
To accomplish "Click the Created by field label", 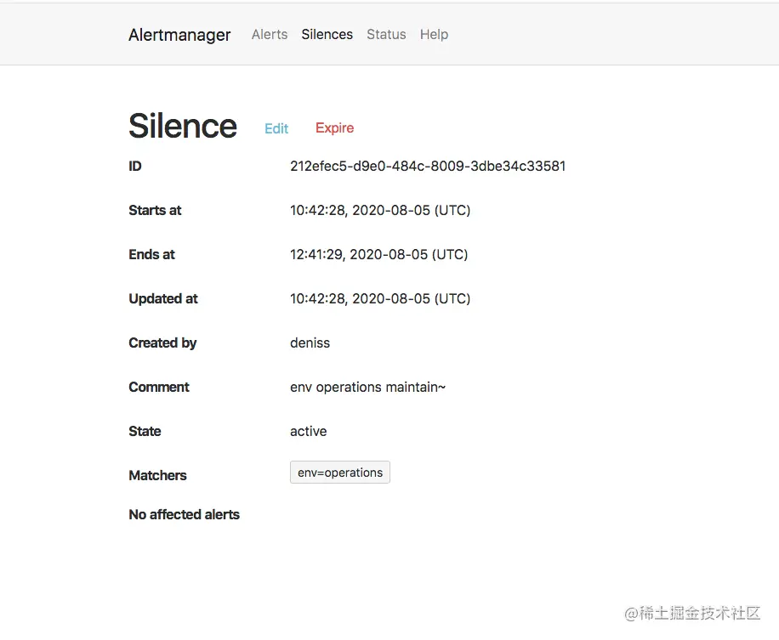I will 162,343.
